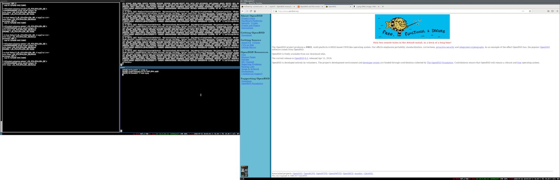Image resolution: width=560 pixels, height=180 pixels.
Task: Go back with Firefox's back arrow
Action: [243, 11]
